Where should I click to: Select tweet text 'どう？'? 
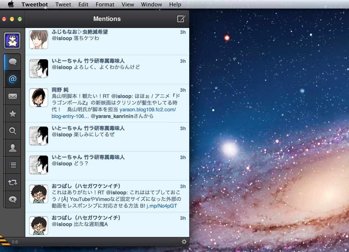pos(81,163)
